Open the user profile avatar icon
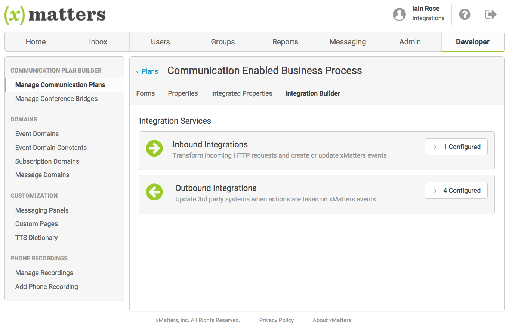Image resolution: width=509 pixels, height=330 pixels. [x=399, y=14]
